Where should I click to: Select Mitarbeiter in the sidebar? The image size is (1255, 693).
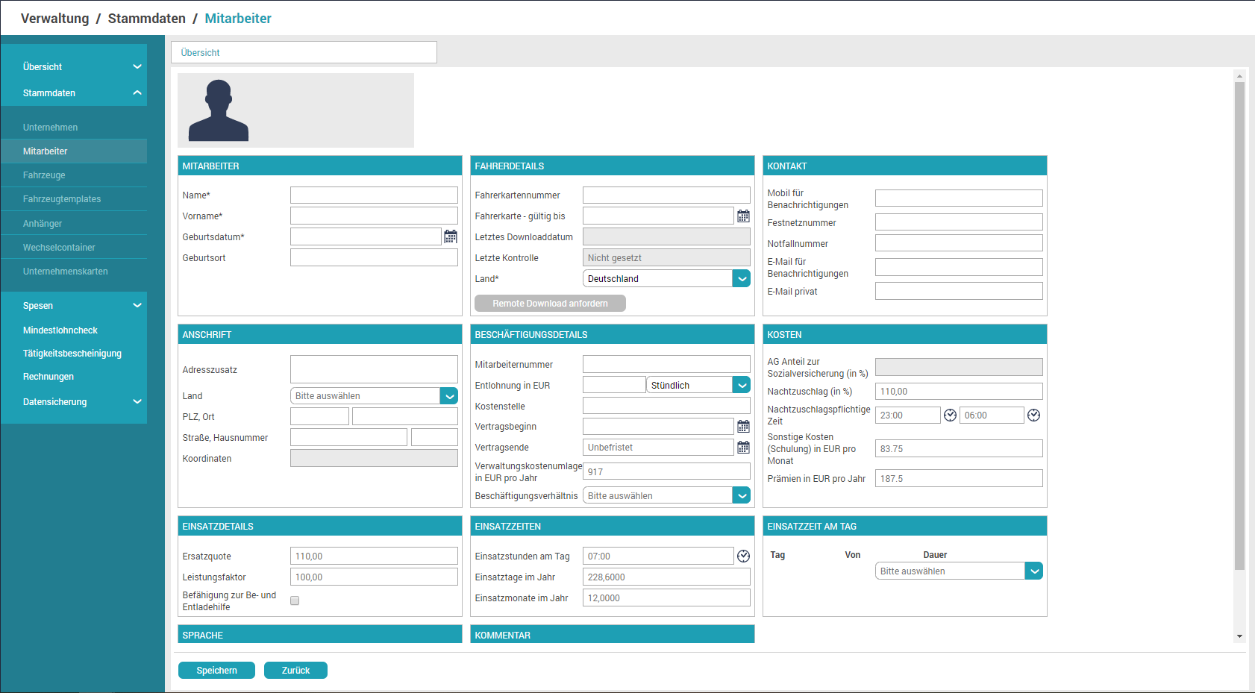(x=74, y=151)
